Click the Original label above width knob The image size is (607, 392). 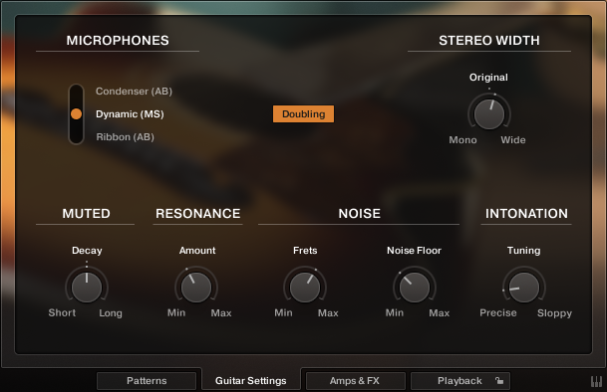pyautogui.click(x=488, y=78)
